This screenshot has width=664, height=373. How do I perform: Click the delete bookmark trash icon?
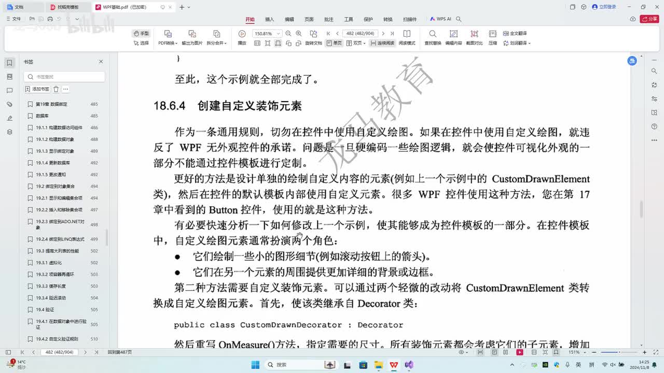(x=56, y=89)
